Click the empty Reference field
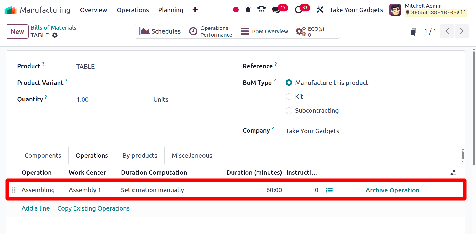 click(369, 66)
